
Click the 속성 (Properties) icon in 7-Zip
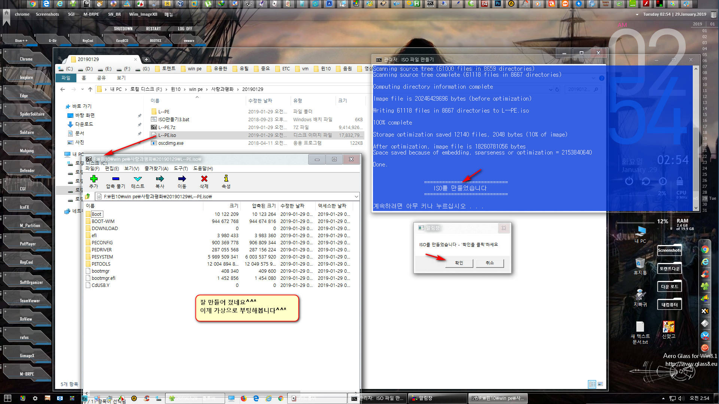coord(226,181)
